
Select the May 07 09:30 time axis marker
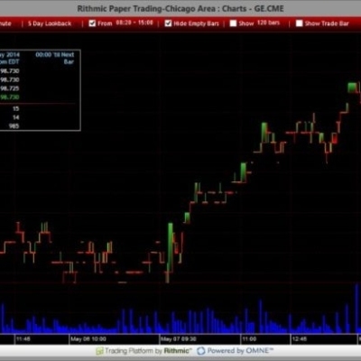[178, 339]
